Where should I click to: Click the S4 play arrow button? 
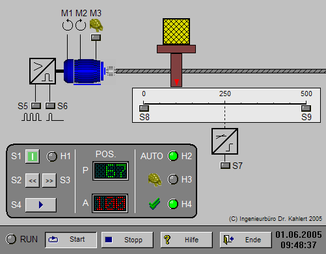41,205
